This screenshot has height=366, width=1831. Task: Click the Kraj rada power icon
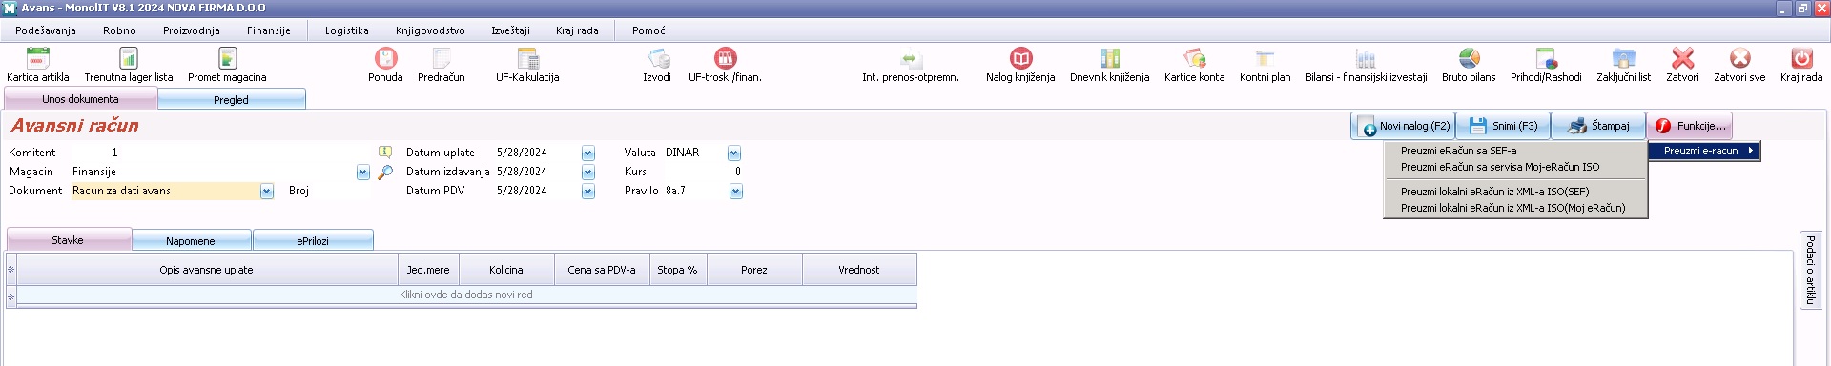[1800, 59]
